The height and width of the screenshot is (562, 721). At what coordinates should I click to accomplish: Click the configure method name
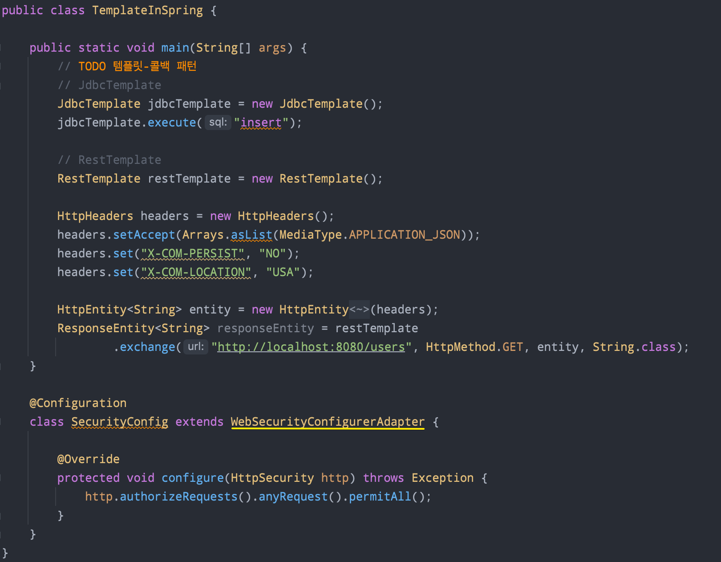coord(193,478)
